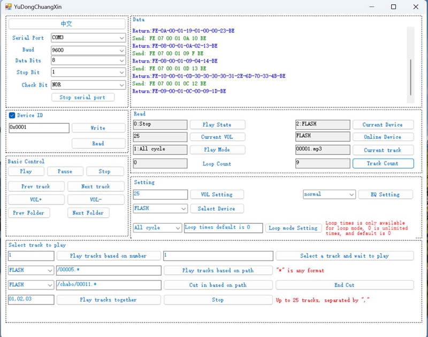Click the input field beside Select a track and wait

pyautogui.click(x=218, y=256)
